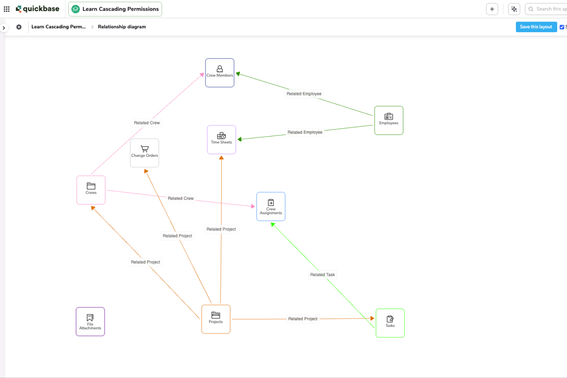Click the AI sparkle assistant icon
The image size is (567, 378).
click(x=514, y=9)
